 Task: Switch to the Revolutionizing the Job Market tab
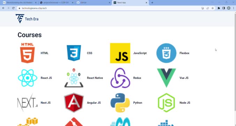(20, 2)
